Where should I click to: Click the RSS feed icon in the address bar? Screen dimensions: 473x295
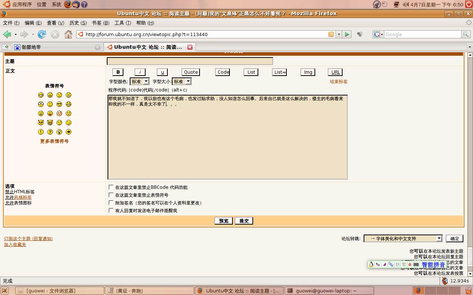pos(331,34)
